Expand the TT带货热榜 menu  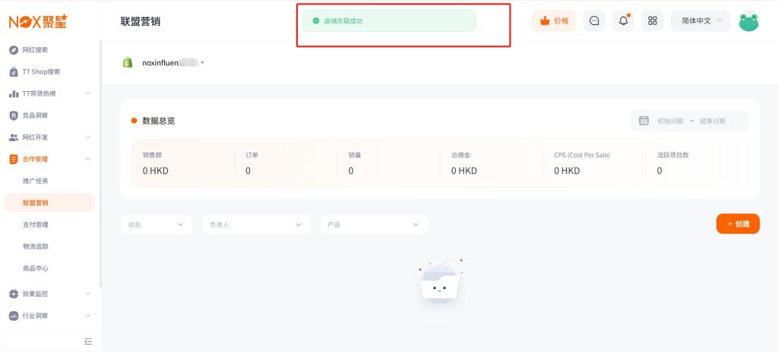coord(49,93)
